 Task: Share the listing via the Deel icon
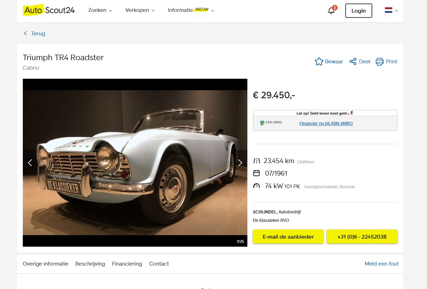353,62
